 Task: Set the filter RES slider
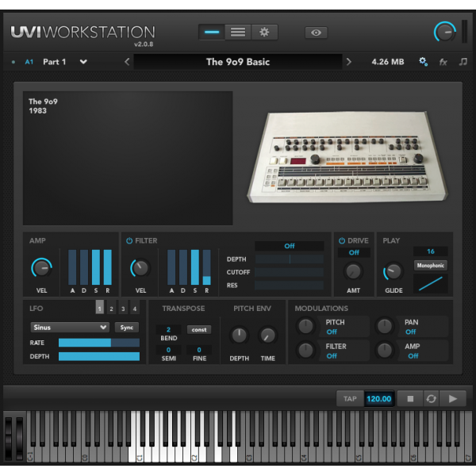click(290, 285)
